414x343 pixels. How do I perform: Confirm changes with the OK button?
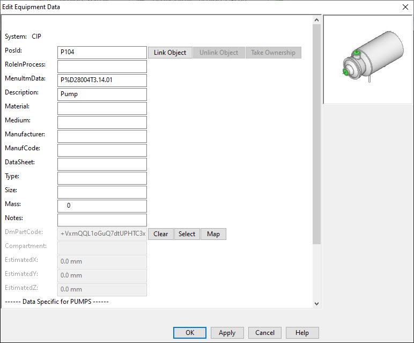[190, 333]
